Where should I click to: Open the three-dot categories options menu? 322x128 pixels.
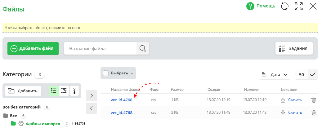click(x=74, y=91)
